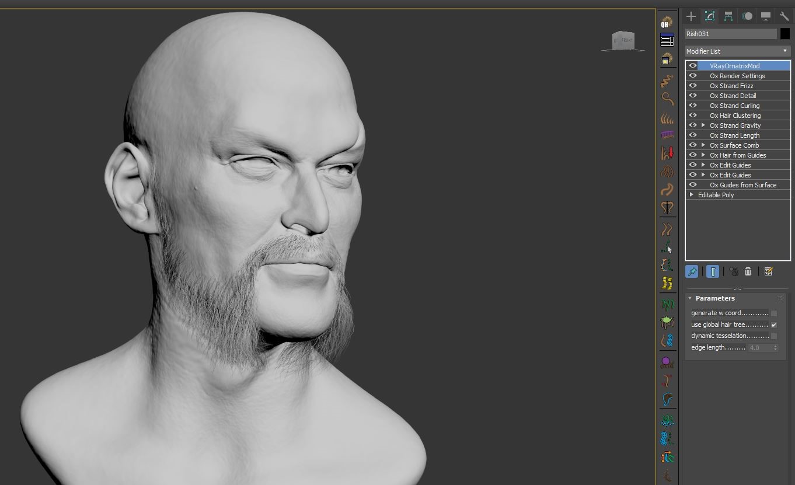Open the Display panel tab
Viewport: 795px width, 485px height.
point(766,16)
